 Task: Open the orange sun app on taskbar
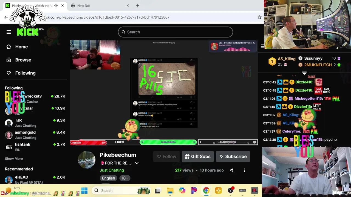click(219, 190)
